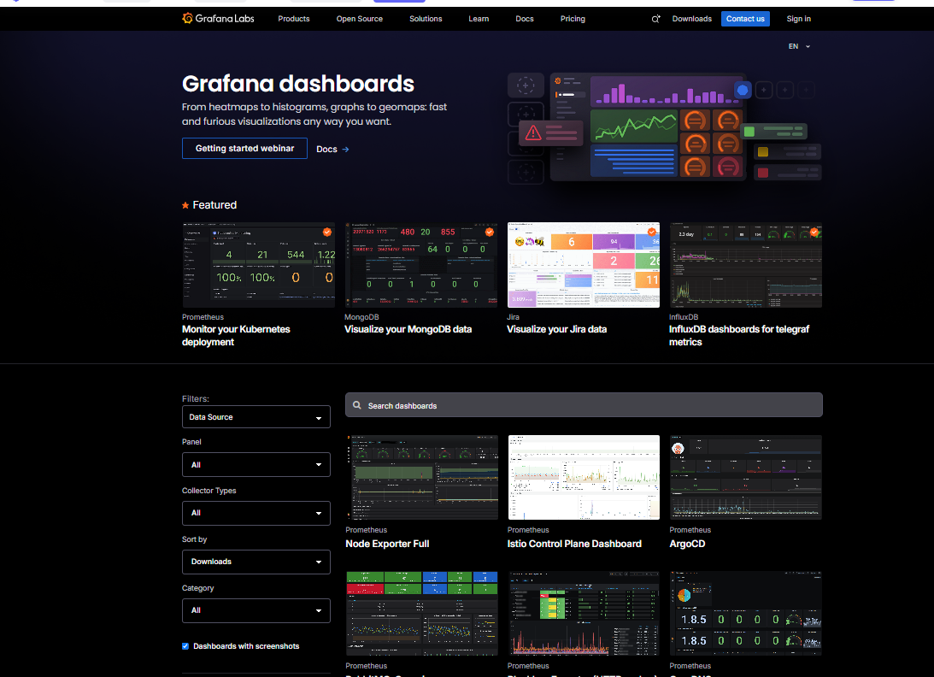Open InfluxDB dashboards for telegraf metrics
The image size is (934, 677).
[738, 336]
